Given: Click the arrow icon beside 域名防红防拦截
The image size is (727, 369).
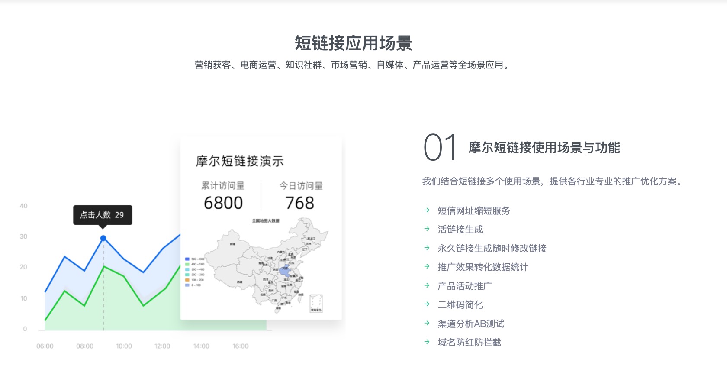Looking at the screenshot, I should pyautogui.click(x=427, y=342).
